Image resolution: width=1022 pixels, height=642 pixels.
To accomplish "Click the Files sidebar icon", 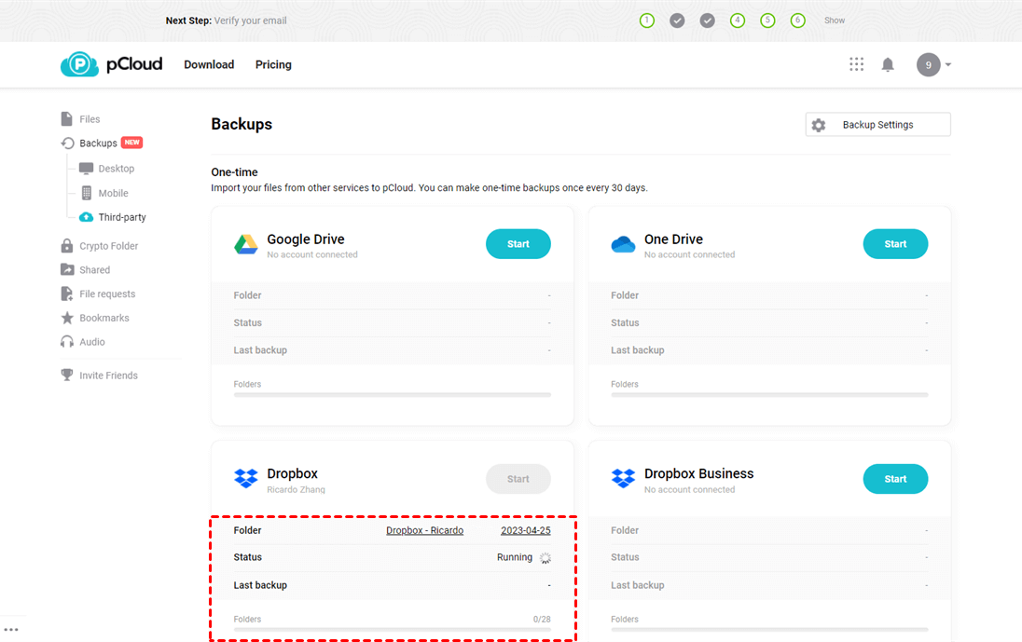I will point(67,119).
